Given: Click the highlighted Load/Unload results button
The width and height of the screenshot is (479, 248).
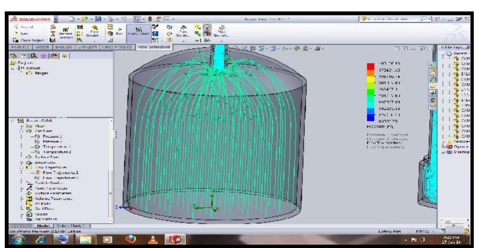Looking at the screenshot, I should pos(139,34).
